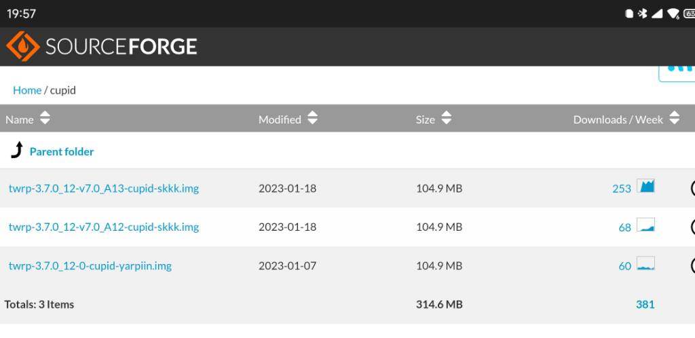Click the 253 weekly downloads count
The width and height of the screenshot is (695, 338).
tap(622, 189)
